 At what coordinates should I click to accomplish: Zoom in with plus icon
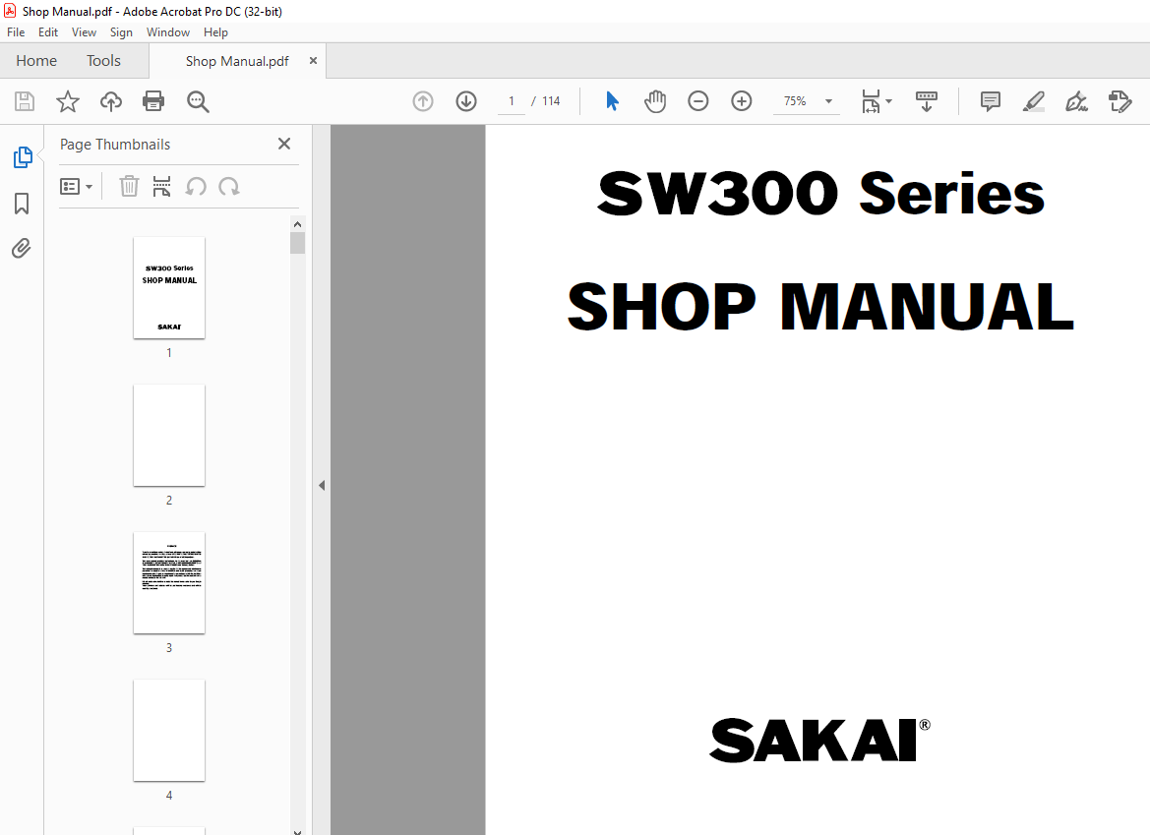tap(742, 101)
